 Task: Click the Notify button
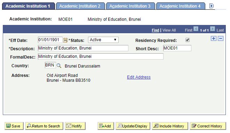coord(75,126)
